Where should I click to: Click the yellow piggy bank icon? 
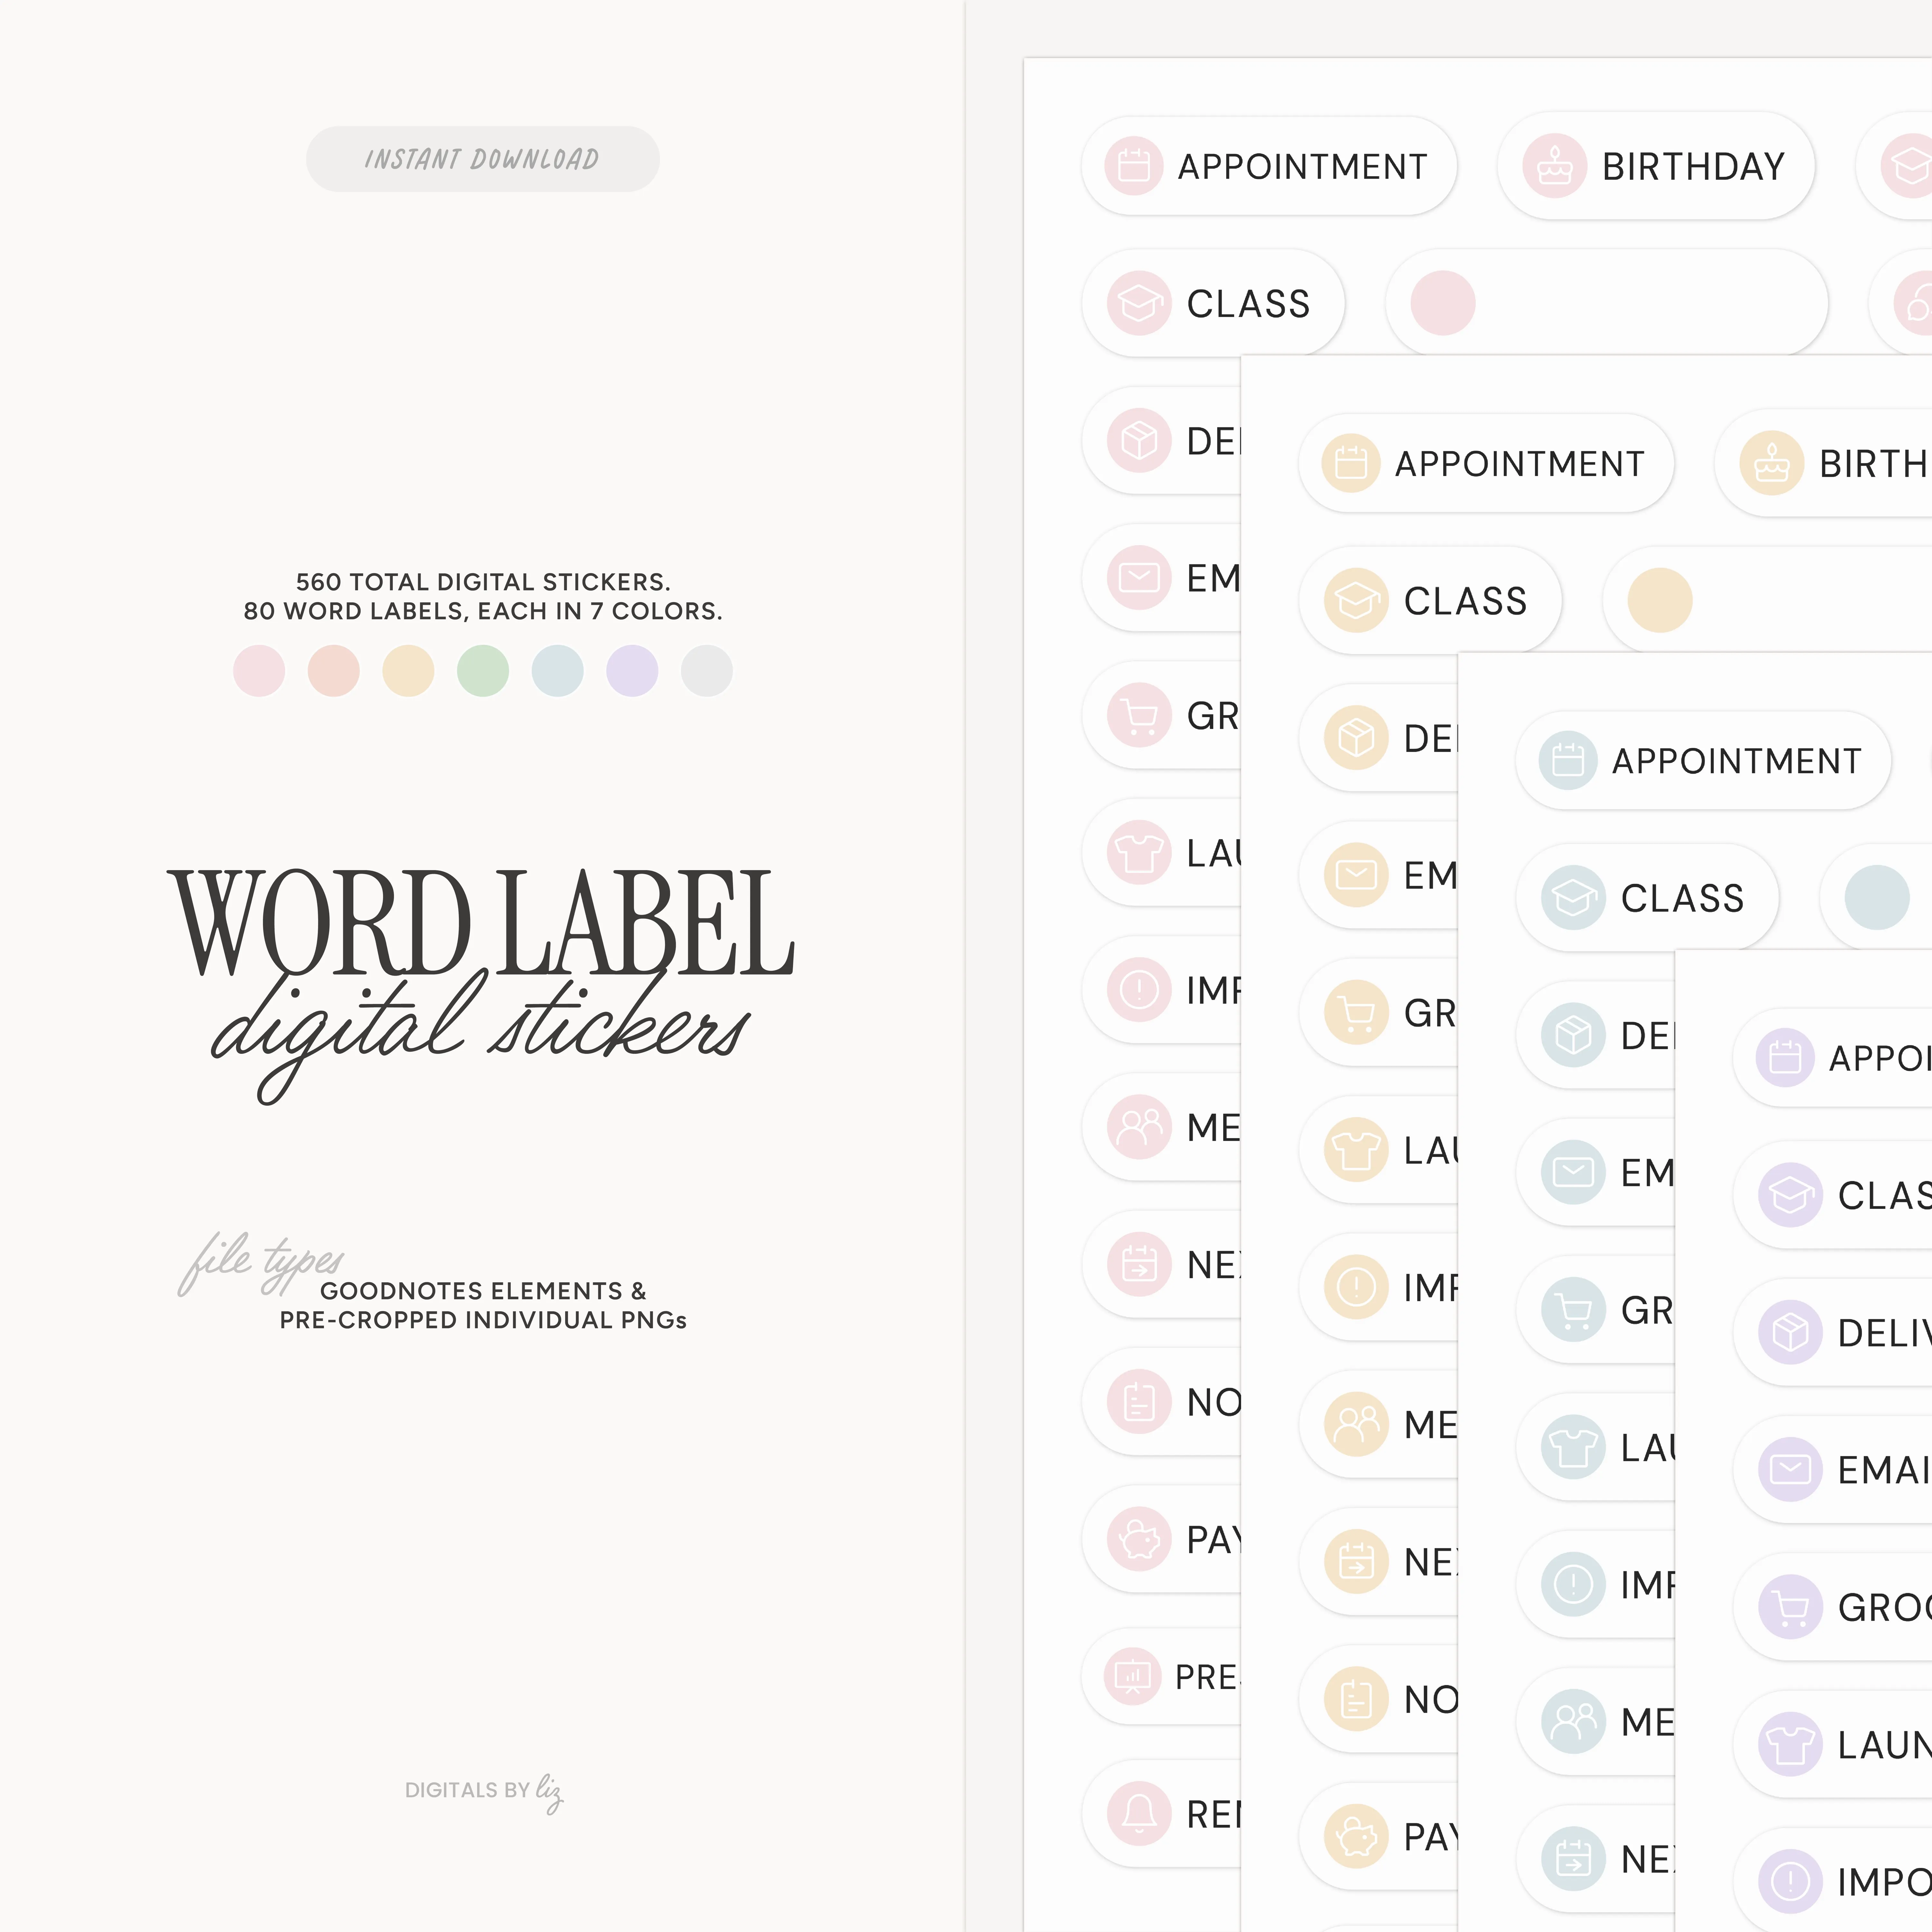click(1356, 1836)
